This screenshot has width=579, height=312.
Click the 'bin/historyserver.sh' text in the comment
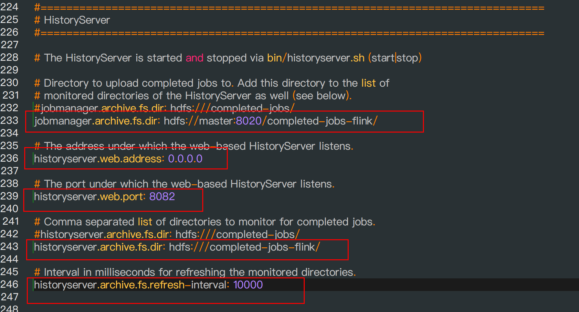tap(316, 58)
